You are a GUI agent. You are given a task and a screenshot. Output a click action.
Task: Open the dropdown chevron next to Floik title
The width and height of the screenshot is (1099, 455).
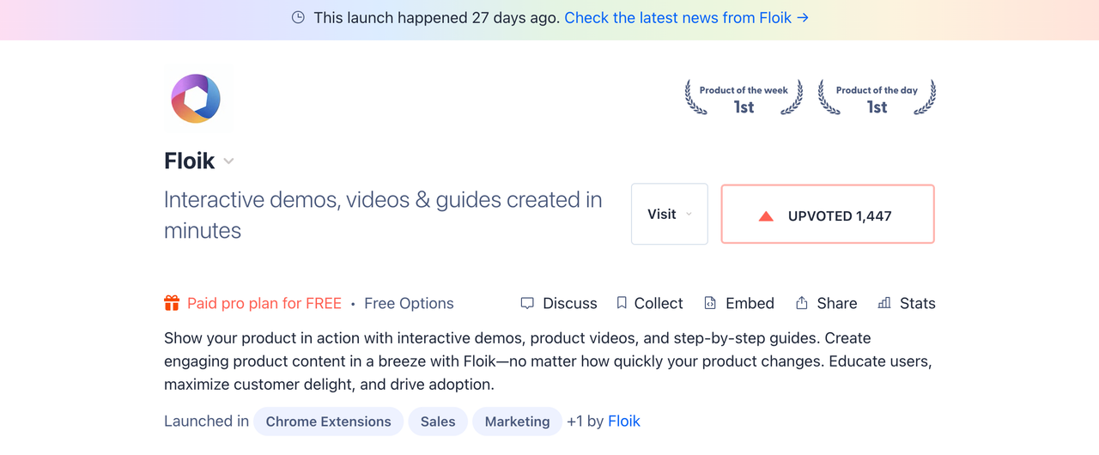tap(228, 161)
